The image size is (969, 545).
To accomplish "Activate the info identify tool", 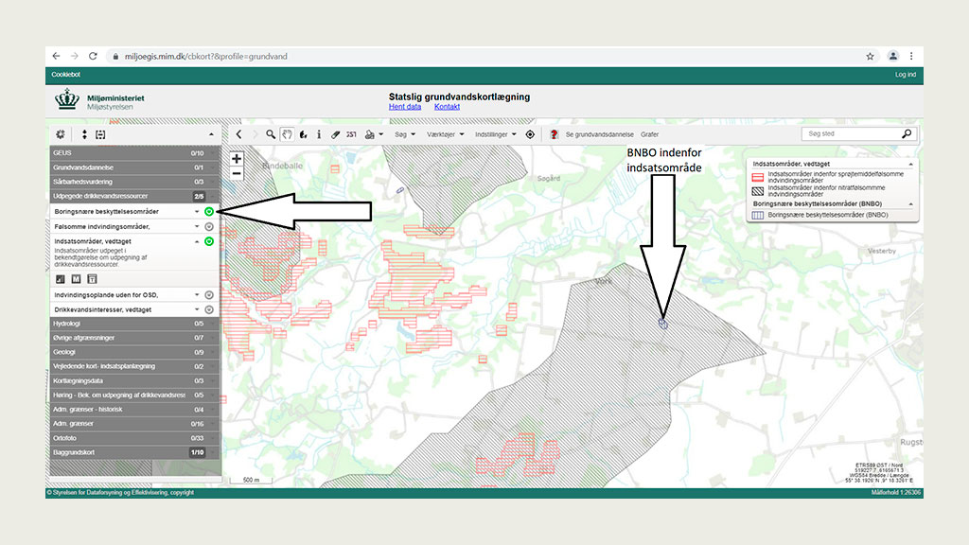I will click(319, 134).
